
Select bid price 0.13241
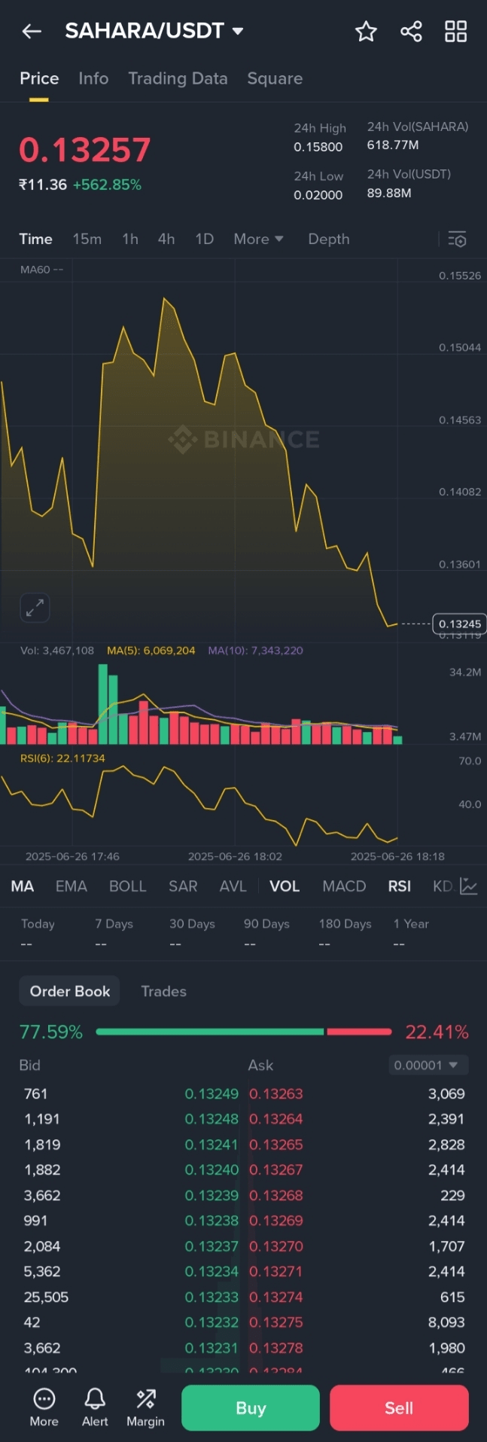pos(212,1145)
